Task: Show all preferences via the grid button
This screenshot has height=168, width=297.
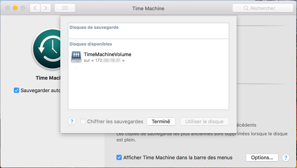Action: 64,8
